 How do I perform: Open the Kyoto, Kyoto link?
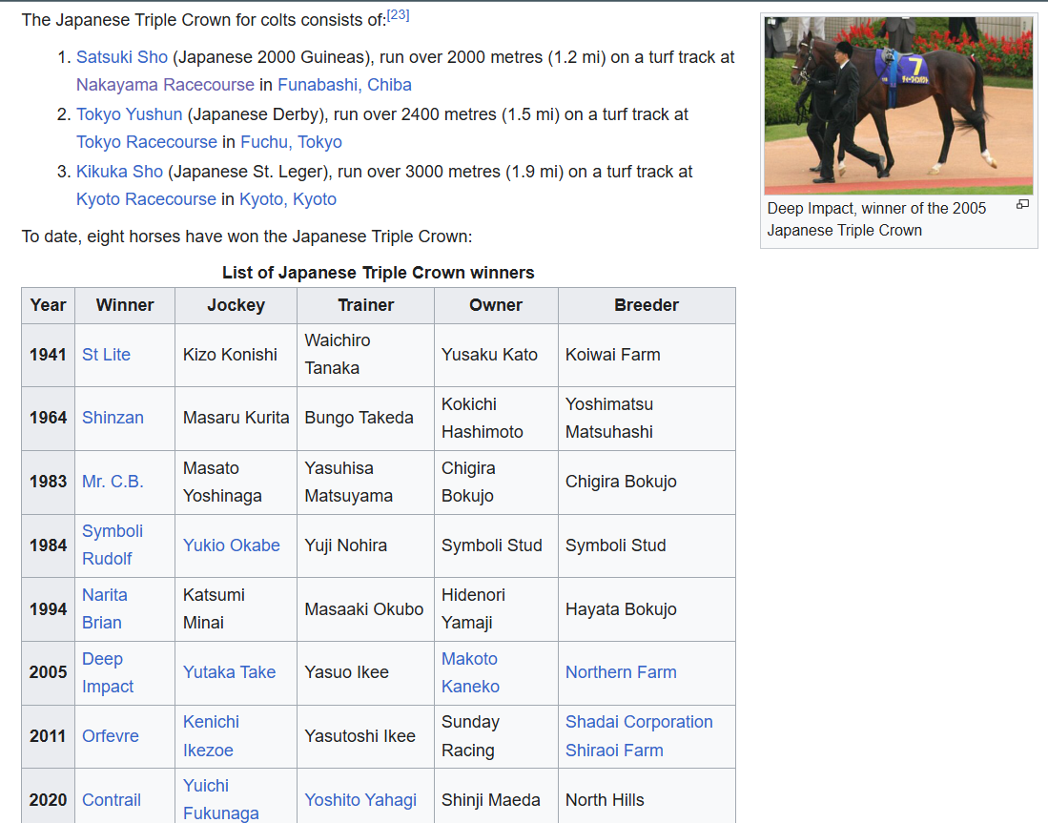tap(287, 199)
